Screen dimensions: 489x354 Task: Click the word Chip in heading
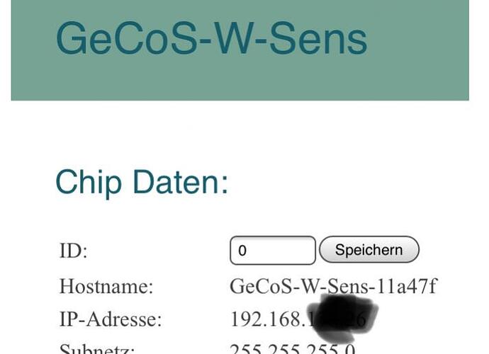pyautogui.click(x=89, y=183)
